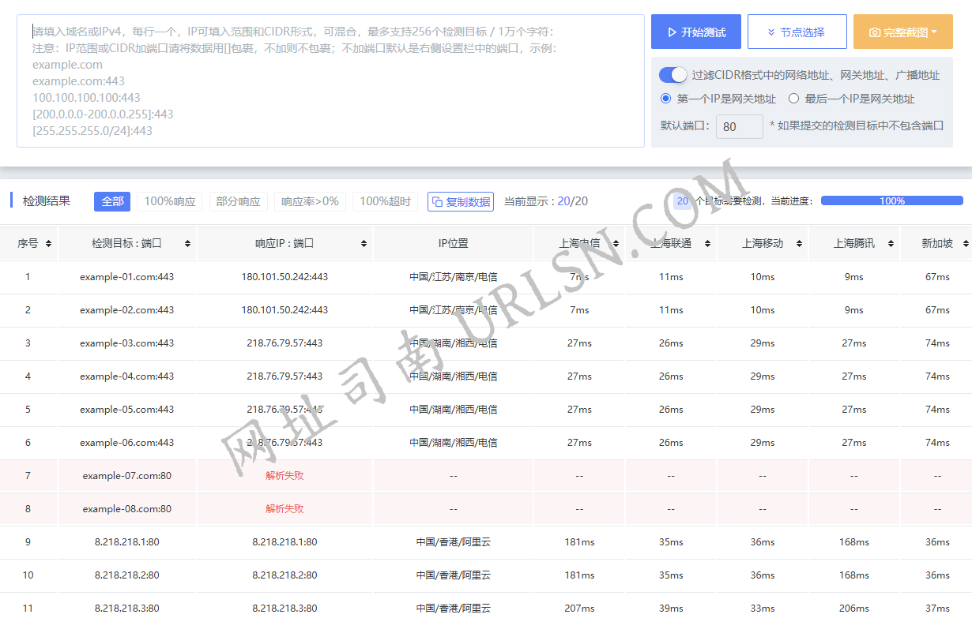Switch to the 部分响应 filter tab
The height and width of the screenshot is (618, 972).
tap(238, 201)
